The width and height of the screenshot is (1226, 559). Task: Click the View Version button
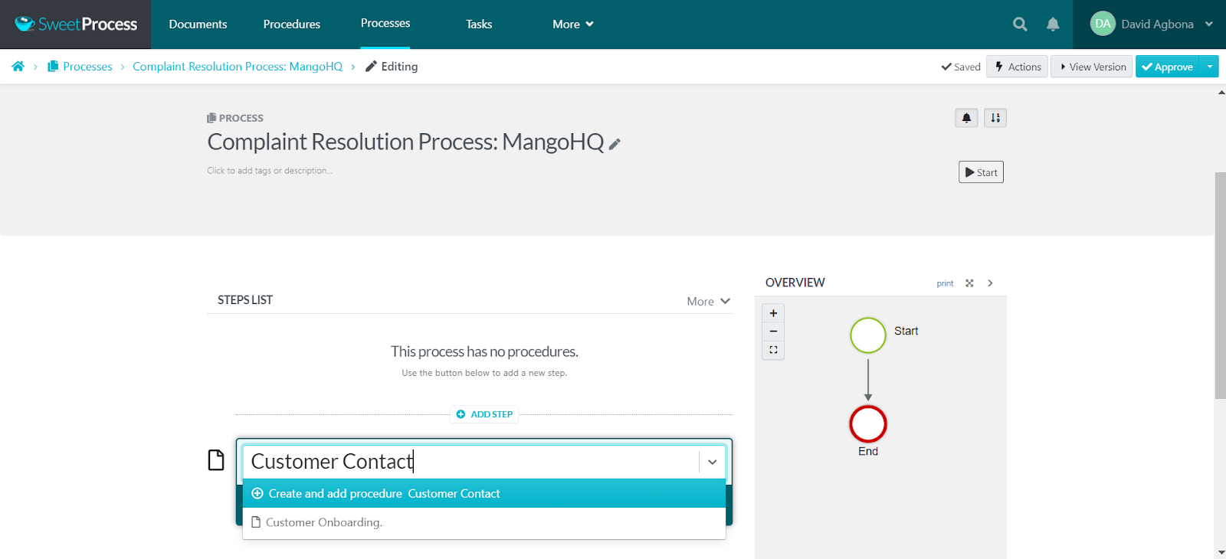[x=1091, y=67]
